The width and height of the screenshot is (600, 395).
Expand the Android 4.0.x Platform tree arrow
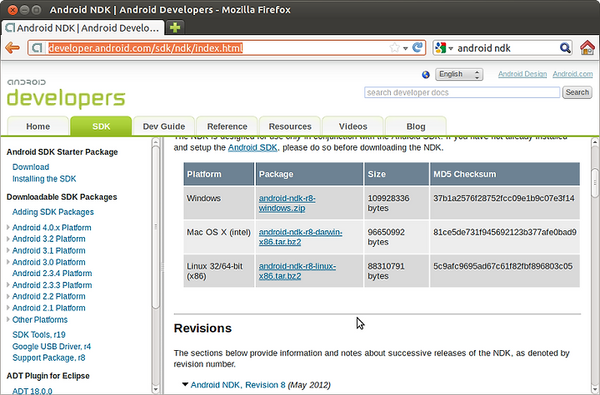click(x=8, y=227)
